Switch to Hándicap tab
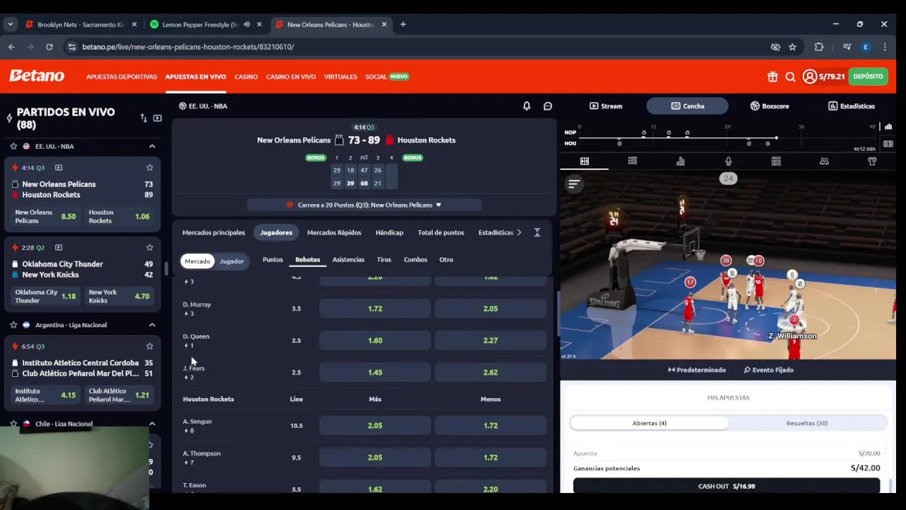Image resolution: width=906 pixels, height=510 pixels. pos(389,232)
